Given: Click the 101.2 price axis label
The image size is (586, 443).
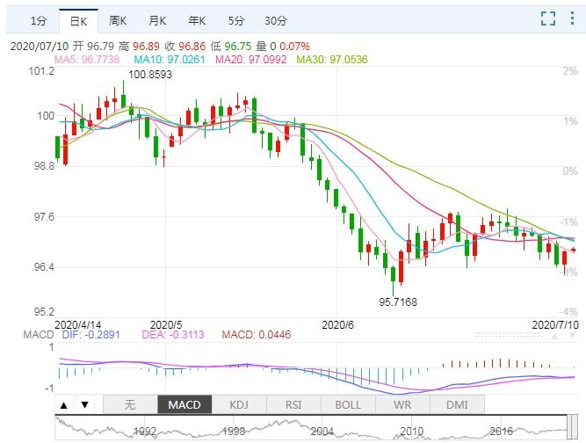Looking at the screenshot, I should tap(41, 71).
